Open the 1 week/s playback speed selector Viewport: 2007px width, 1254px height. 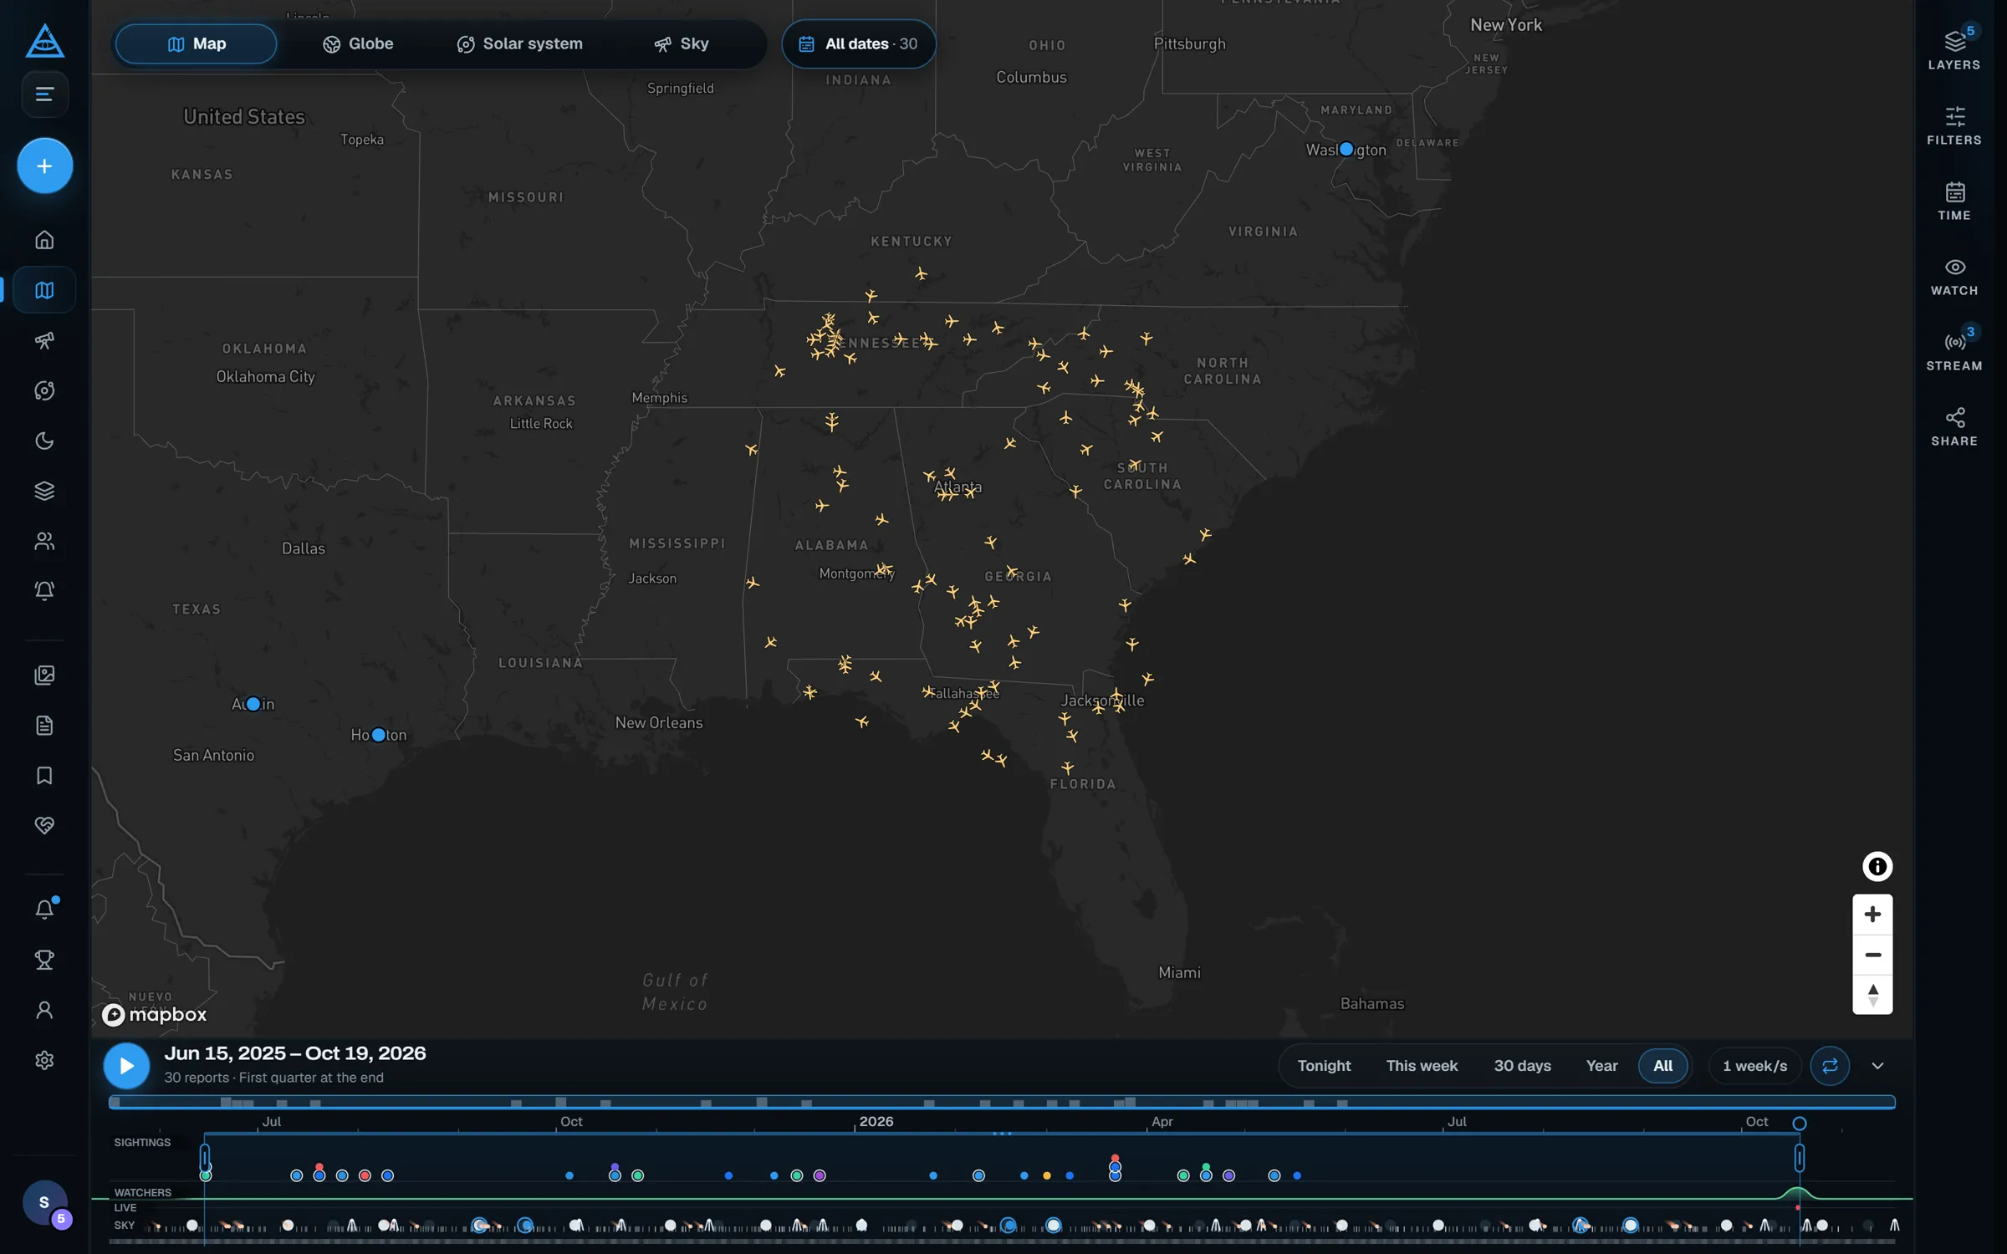(1754, 1066)
